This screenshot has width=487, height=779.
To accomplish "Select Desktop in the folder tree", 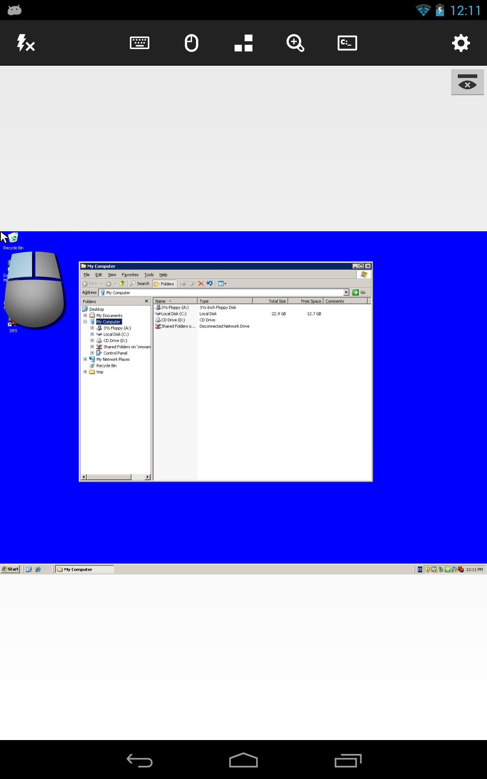I will pyautogui.click(x=97, y=309).
